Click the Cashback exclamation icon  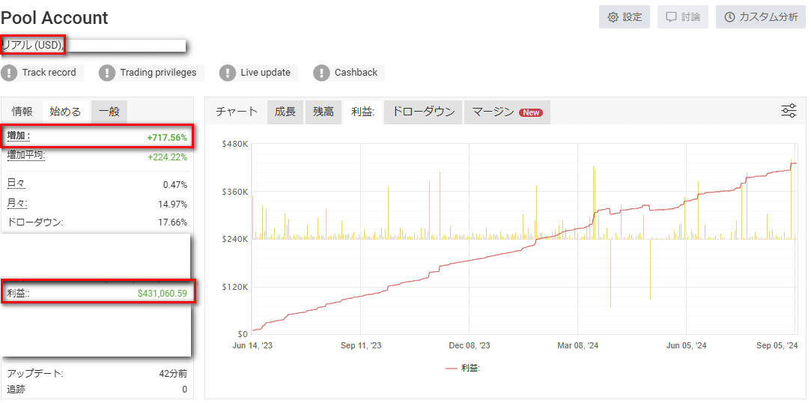click(x=321, y=73)
